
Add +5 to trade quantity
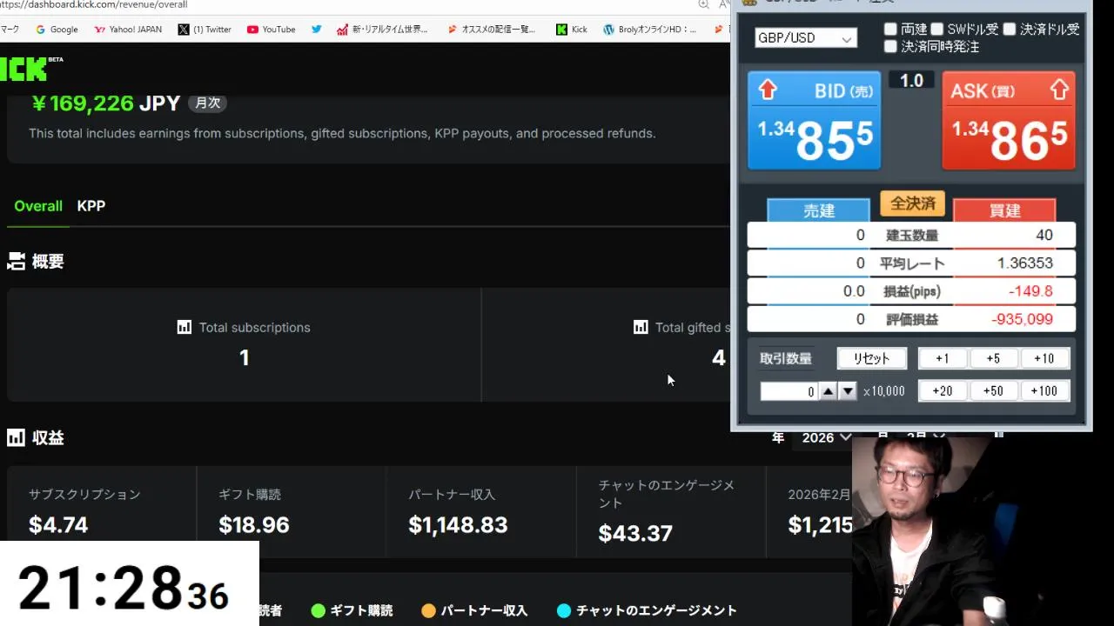pos(993,358)
